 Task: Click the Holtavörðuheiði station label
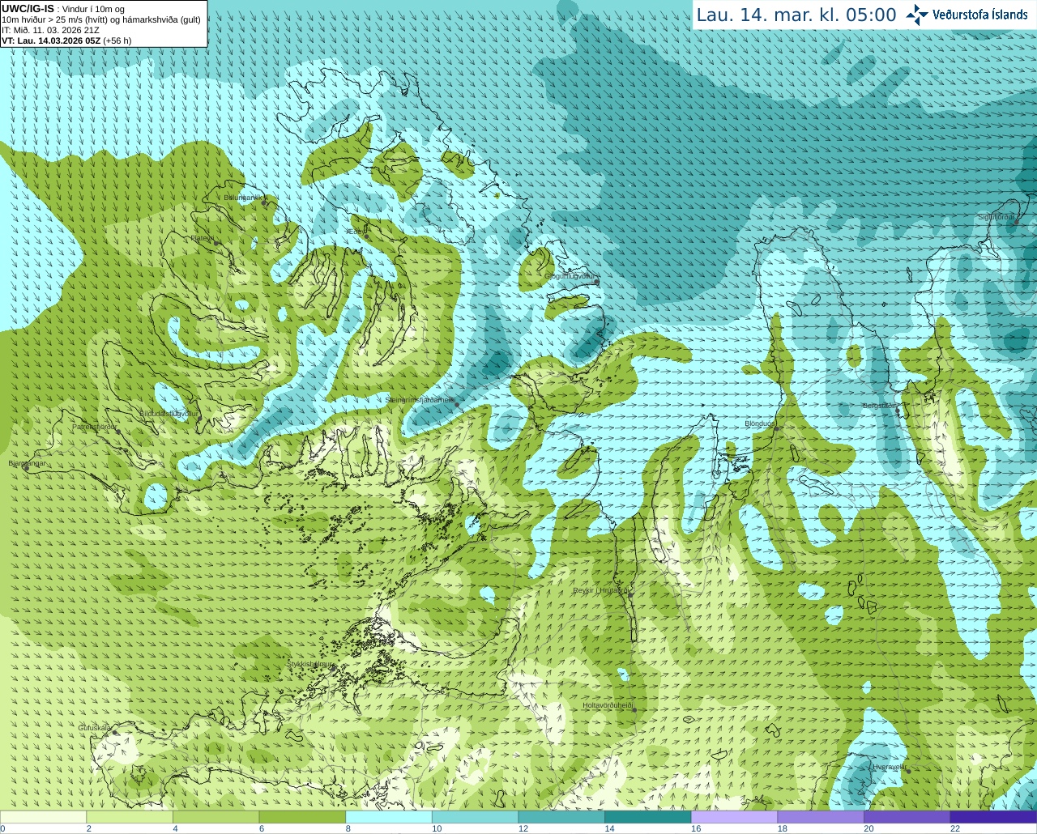coord(608,705)
